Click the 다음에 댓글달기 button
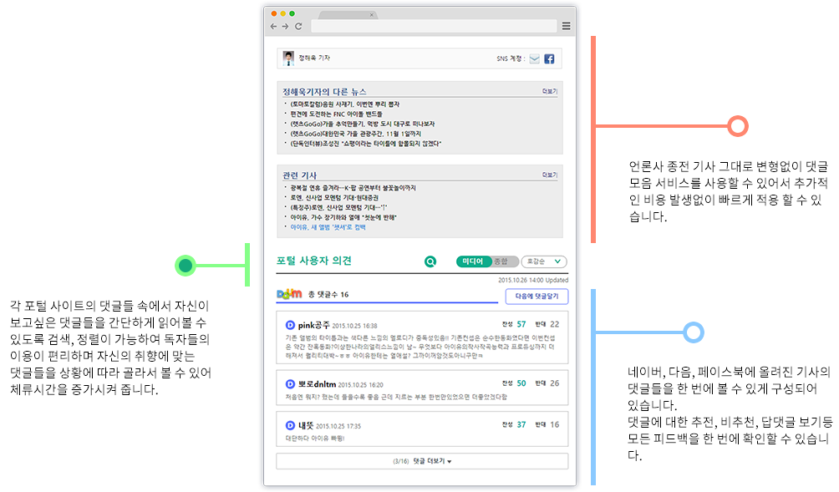 pos(536,297)
